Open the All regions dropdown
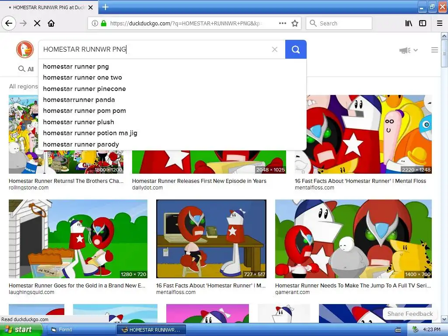The image size is (448, 336). tap(24, 86)
